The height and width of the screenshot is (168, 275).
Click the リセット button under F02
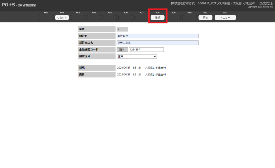tap(62, 17)
